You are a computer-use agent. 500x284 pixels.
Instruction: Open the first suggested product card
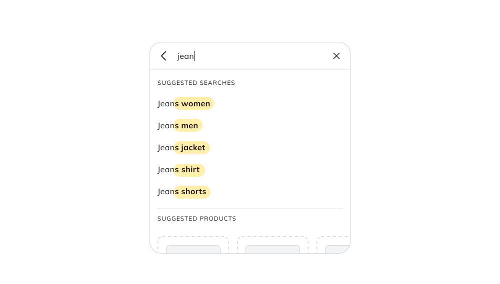point(193,241)
